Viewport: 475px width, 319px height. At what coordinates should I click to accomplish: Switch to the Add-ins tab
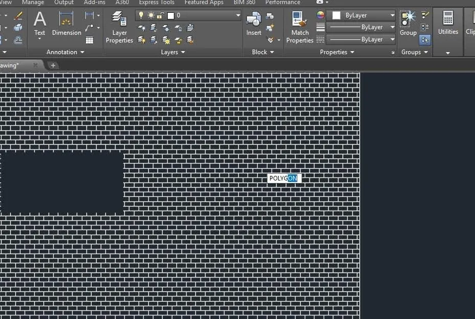click(95, 3)
